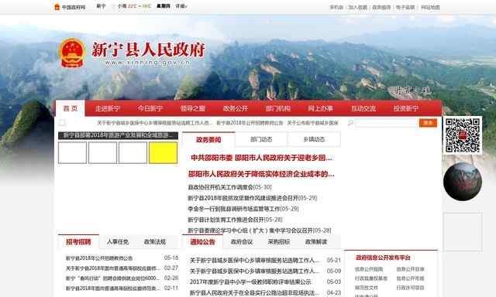
Task: Click 中国政府网 link in top bar
Action: pos(74,7)
